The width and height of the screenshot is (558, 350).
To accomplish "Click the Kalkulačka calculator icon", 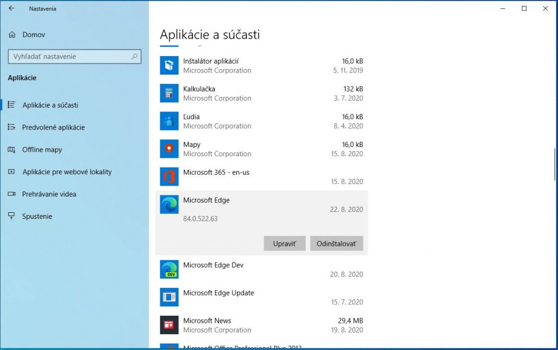I will pos(169,93).
